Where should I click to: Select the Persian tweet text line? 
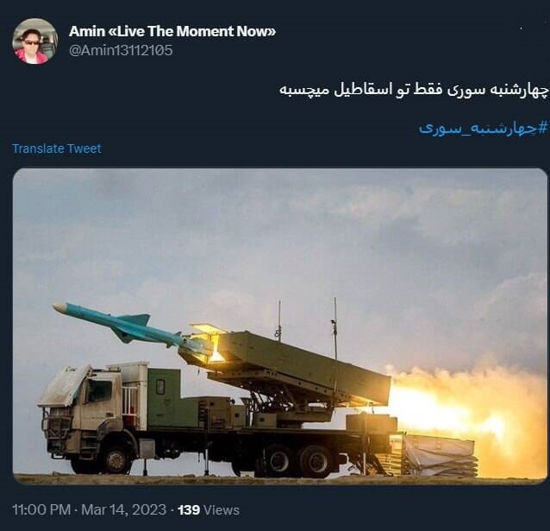click(413, 89)
